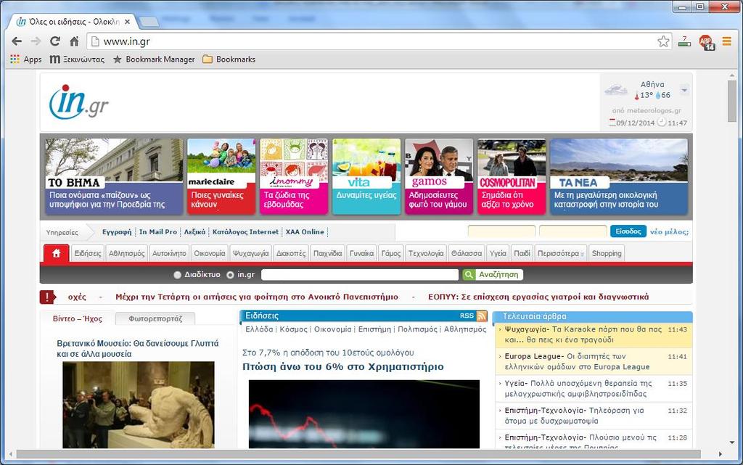Open the Adblock Plus extension icon
Screen dimensions: 743x465
tap(707, 42)
